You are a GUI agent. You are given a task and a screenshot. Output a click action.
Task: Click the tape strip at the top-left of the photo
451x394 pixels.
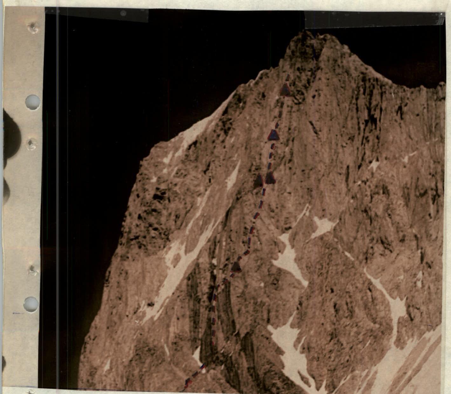(97, 15)
